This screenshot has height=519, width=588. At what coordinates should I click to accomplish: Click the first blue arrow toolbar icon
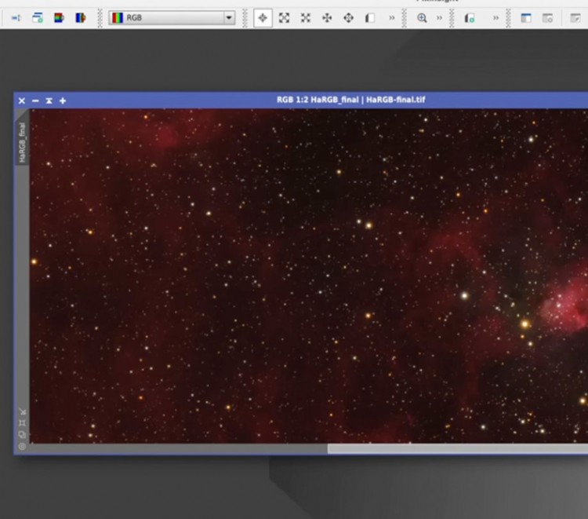(16, 17)
